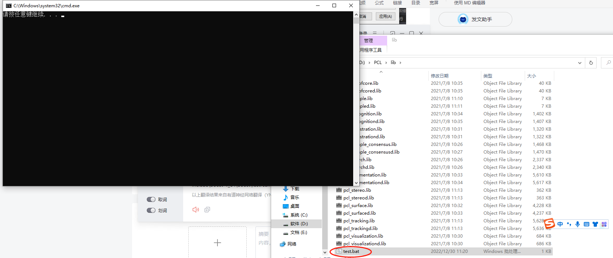This screenshot has width=613, height=258.
Task: Click the pcl_visualizationd.lib file icon
Action: point(339,244)
